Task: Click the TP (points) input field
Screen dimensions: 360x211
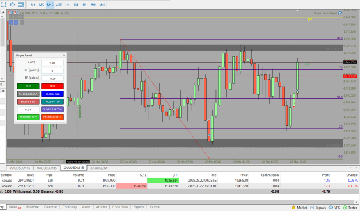Action: (52, 79)
